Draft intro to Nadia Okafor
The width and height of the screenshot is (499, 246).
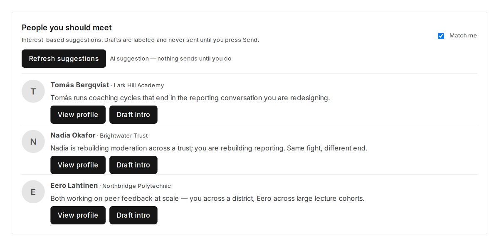pyautogui.click(x=133, y=165)
